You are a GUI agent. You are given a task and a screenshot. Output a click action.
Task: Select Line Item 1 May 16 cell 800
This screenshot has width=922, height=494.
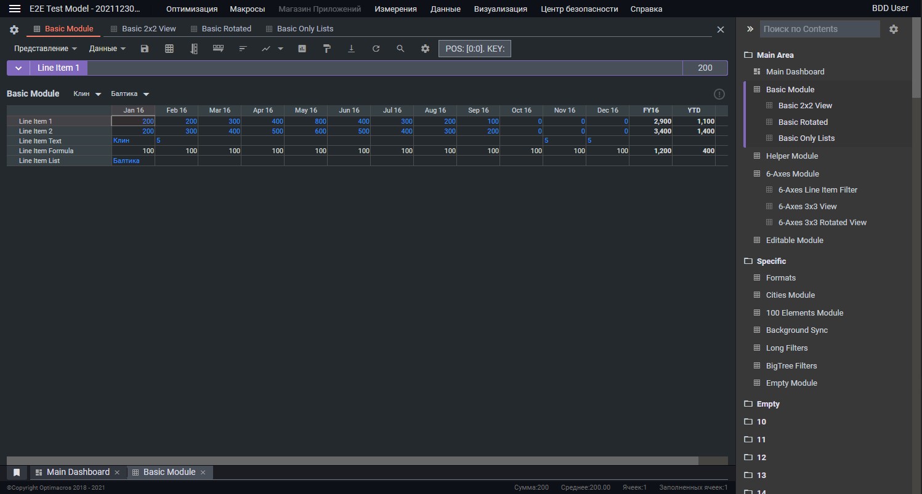point(305,121)
